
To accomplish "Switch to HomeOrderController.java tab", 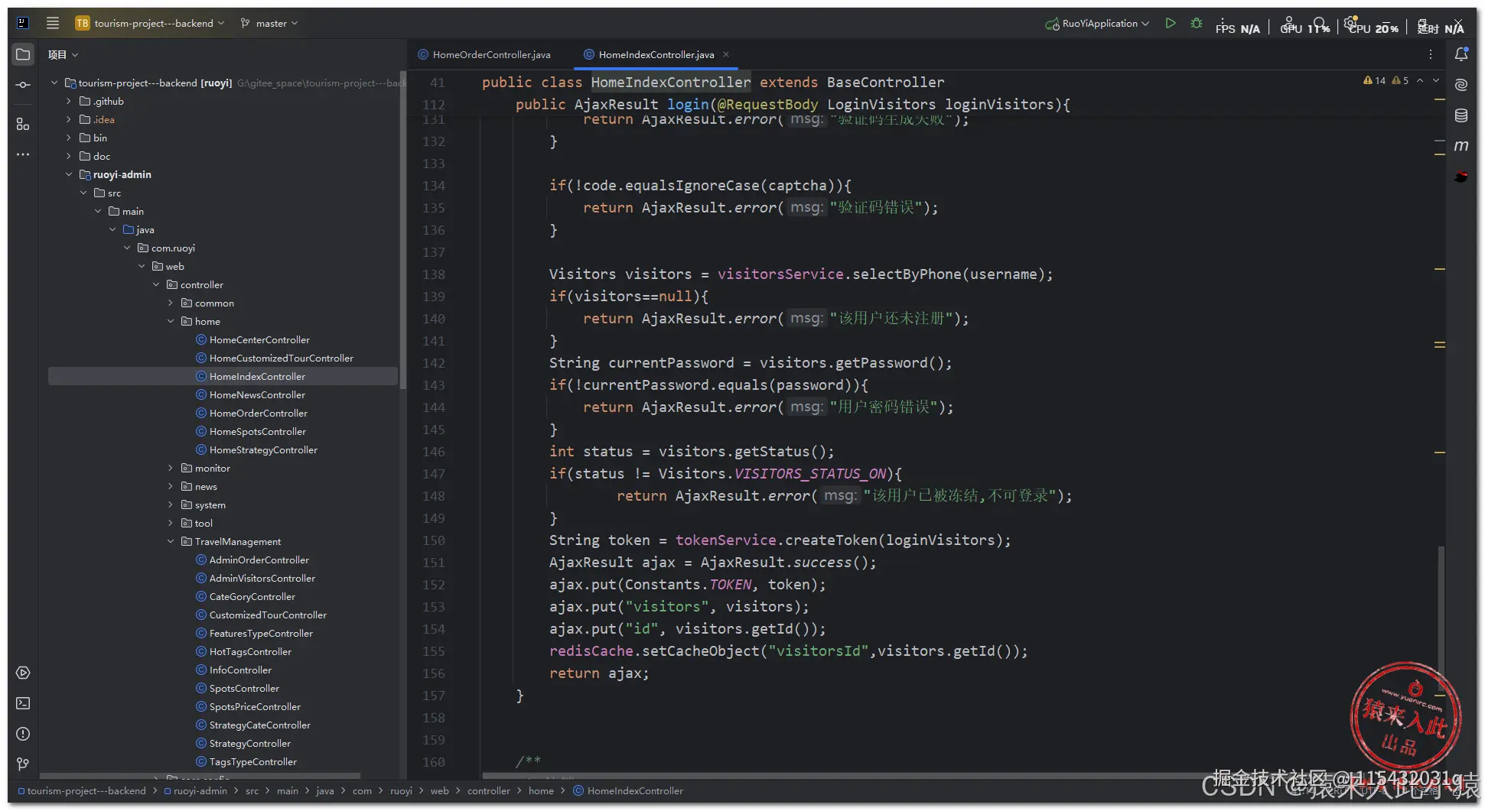I will click(484, 54).
